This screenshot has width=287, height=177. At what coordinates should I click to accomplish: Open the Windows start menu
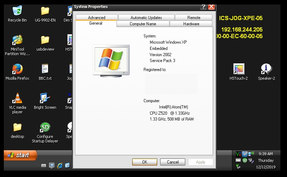20,155
